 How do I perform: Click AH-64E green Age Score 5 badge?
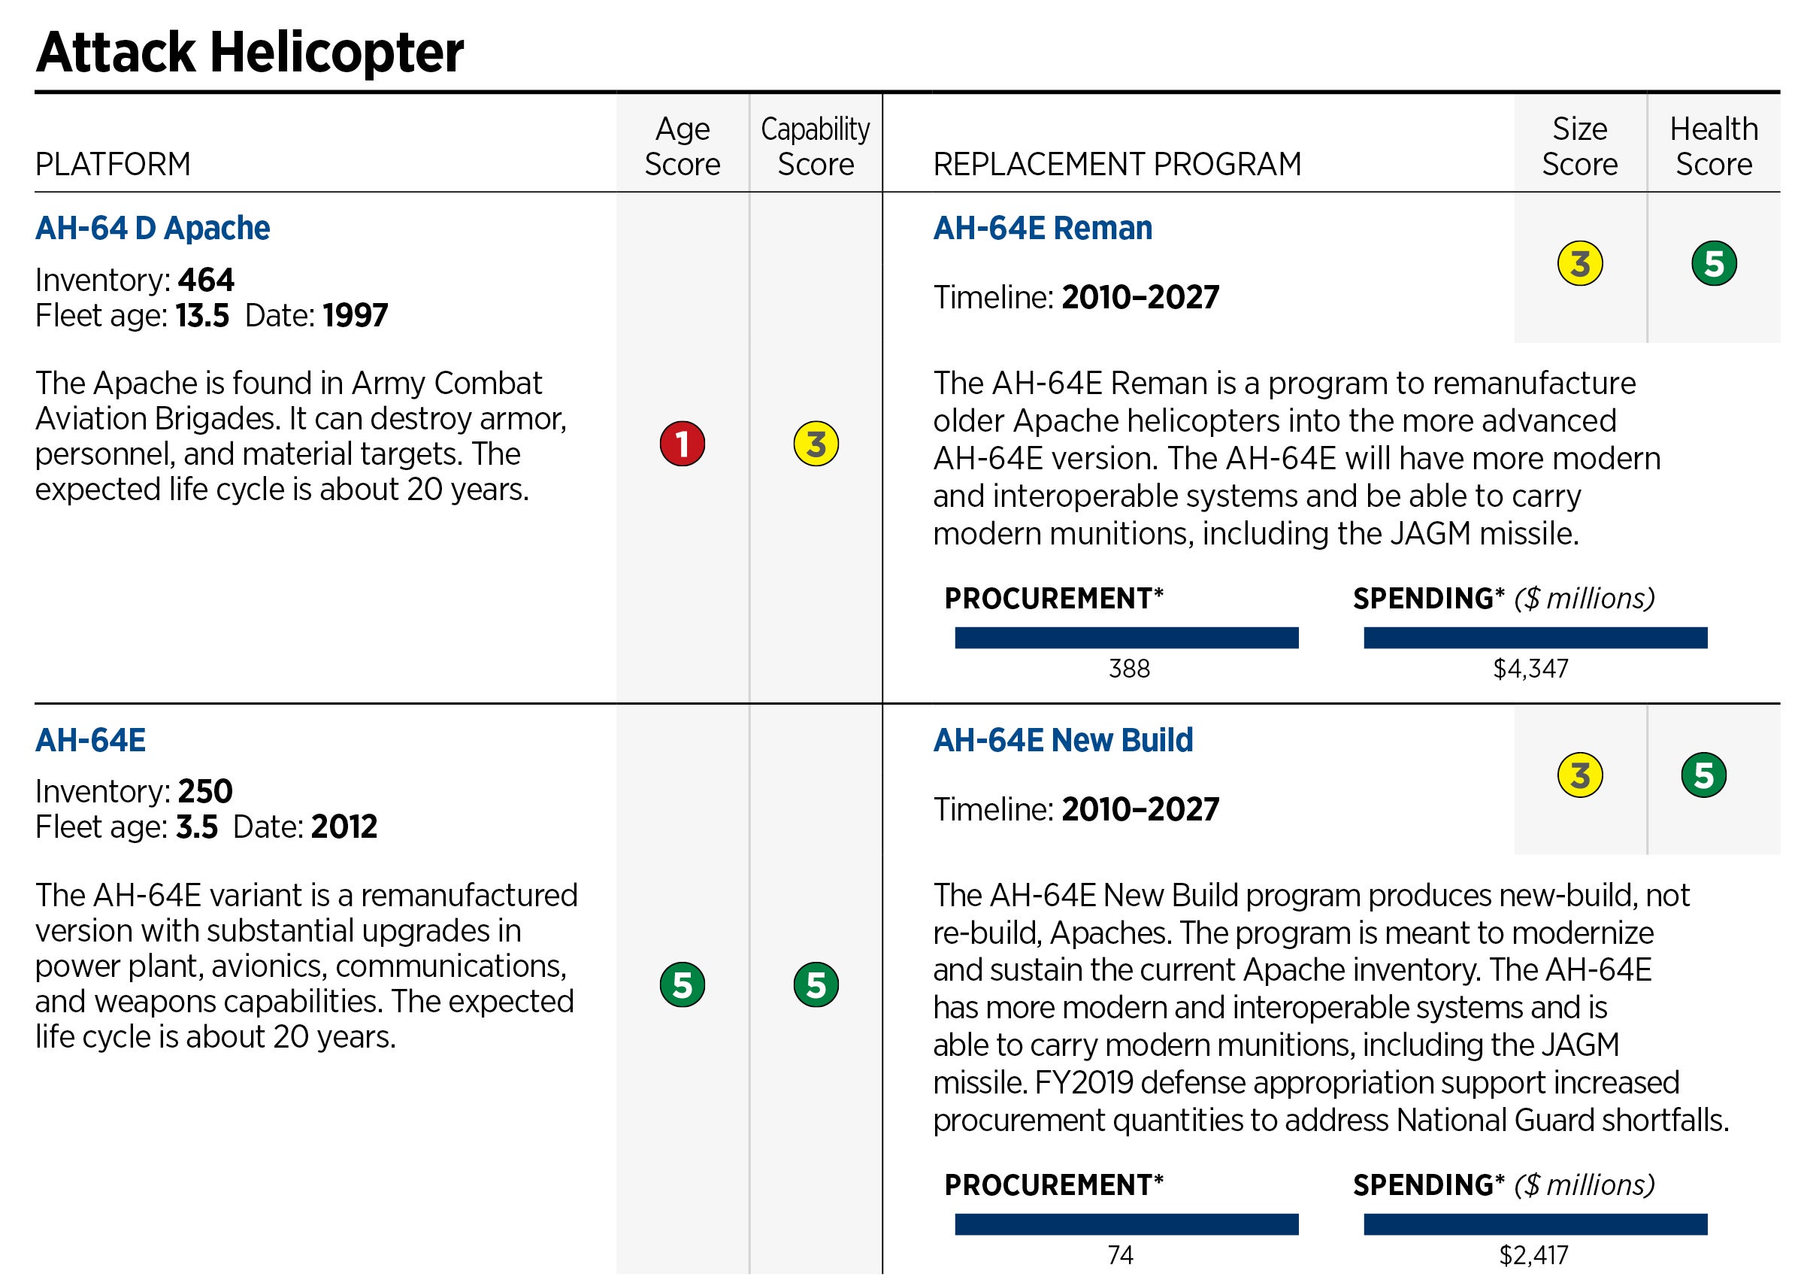click(x=682, y=984)
